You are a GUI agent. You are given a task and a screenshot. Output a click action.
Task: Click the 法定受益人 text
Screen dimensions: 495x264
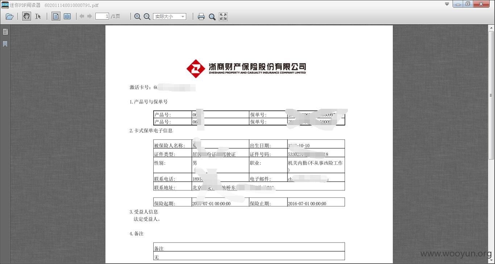click(x=147, y=219)
